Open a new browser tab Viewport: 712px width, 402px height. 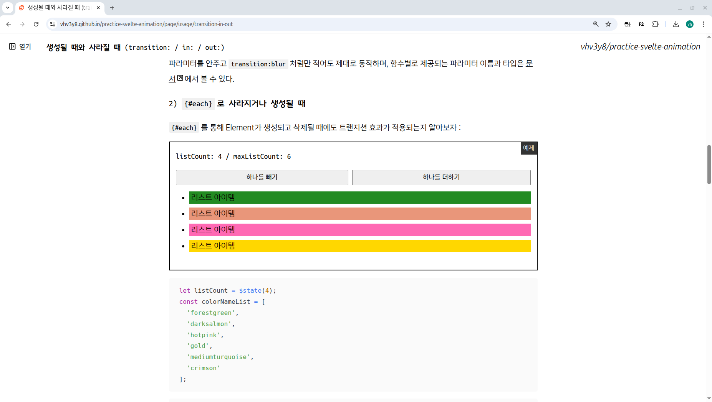(112, 8)
